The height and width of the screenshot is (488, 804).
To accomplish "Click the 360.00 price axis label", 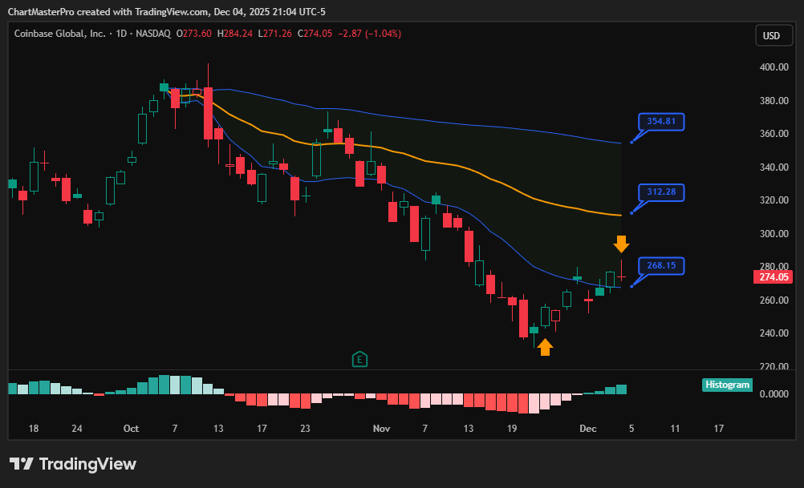I will 774,134.
